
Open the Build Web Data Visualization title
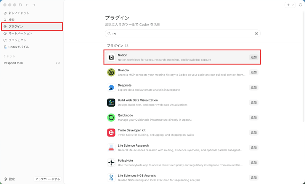[x=138, y=100]
